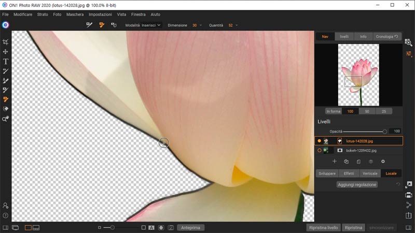Set navigator zoom to In forma

click(x=334, y=111)
